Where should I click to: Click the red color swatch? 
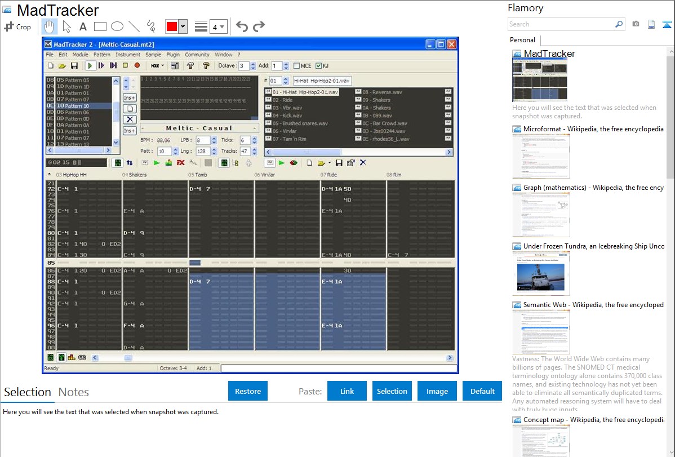[x=171, y=26]
